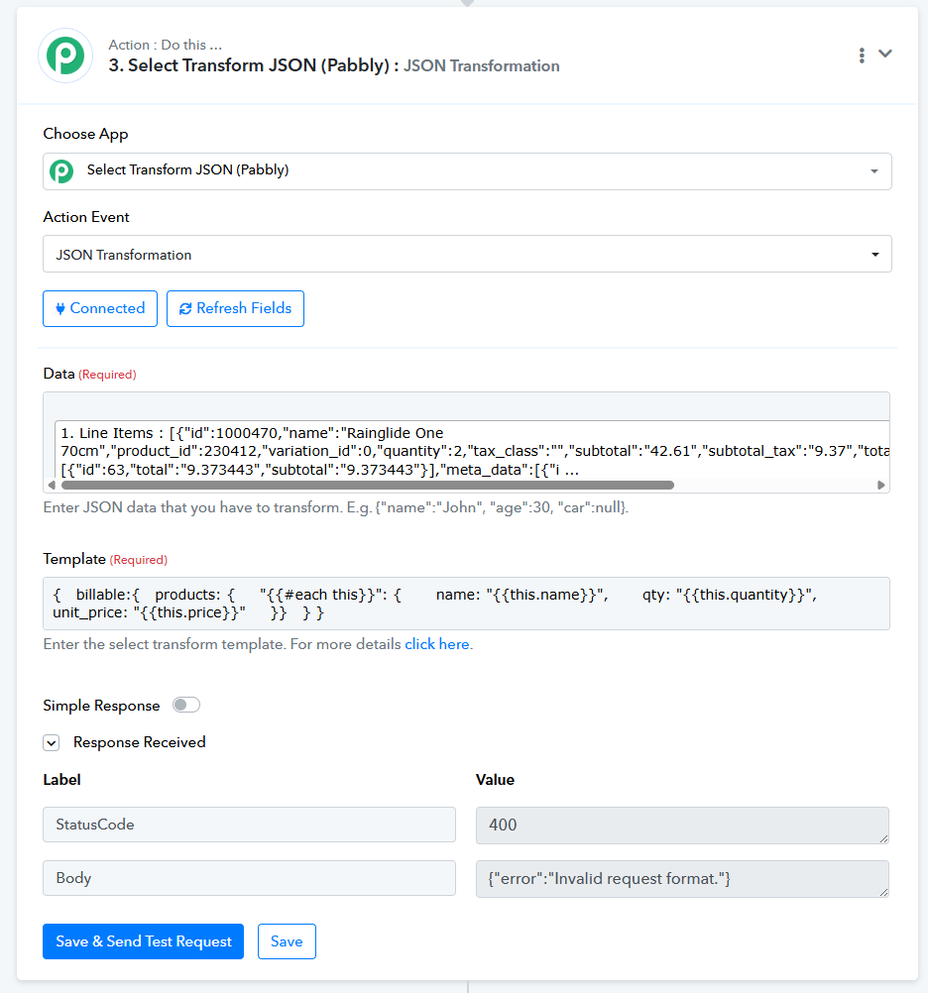Open the three-dot step options menu
This screenshot has height=993, width=928.
(862, 55)
